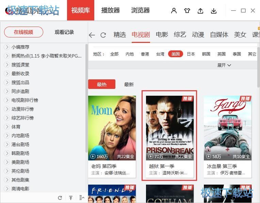Image resolution: width=260 pixels, height=203 pixels.
Task: Switch to the 视频库 tab
Action: tap(81, 10)
